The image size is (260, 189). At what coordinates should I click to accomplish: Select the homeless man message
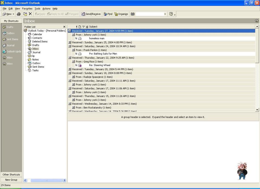[165, 38]
